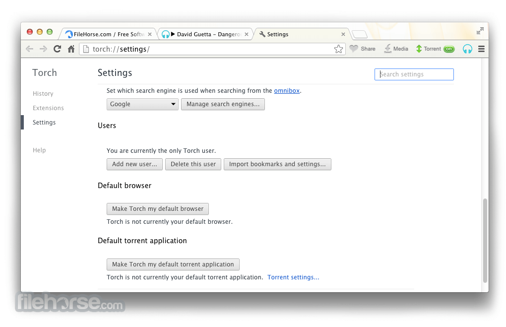Go to the home page
The width and height of the screenshot is (506, 327).
[71, 49]
